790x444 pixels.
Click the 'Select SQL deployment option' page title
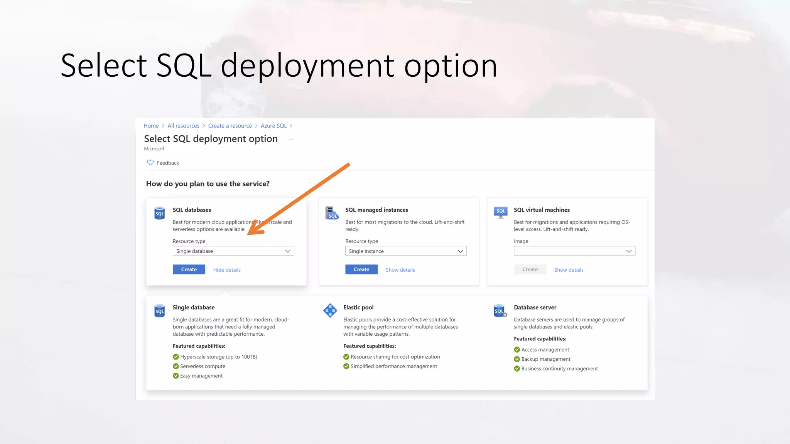[x=211, y=139]
